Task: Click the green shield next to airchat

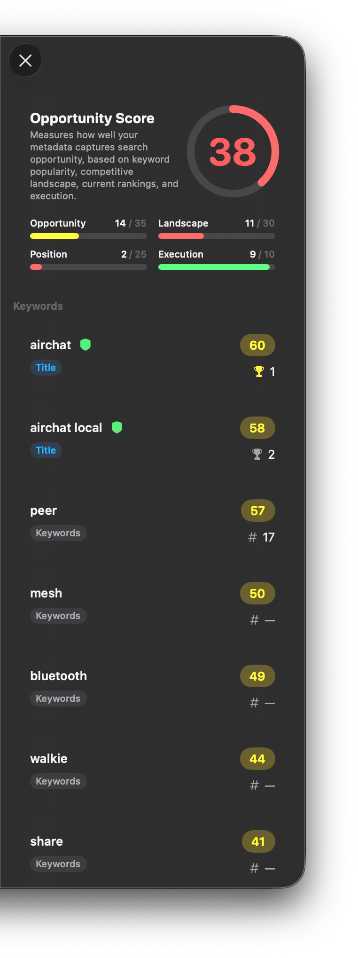Action: point(85,345)
